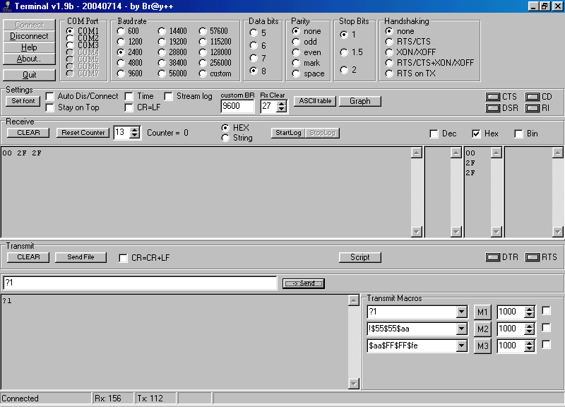Click the Disconnect button
Screen dimensions: 565x407
click(29, 36)
